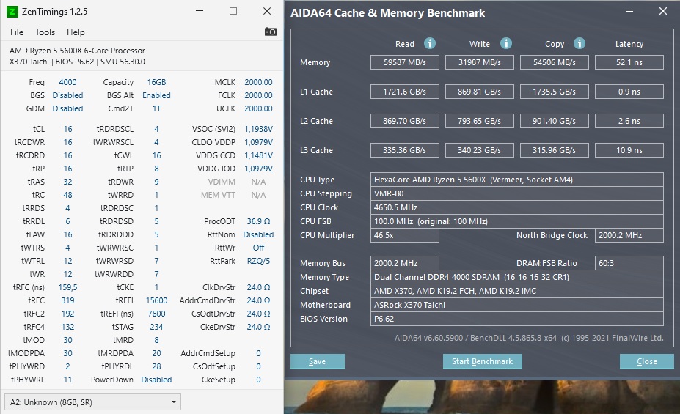Click Freq value 4000 in ZenTimings
The height and width of the screenshot is (414, 680).
67,82
